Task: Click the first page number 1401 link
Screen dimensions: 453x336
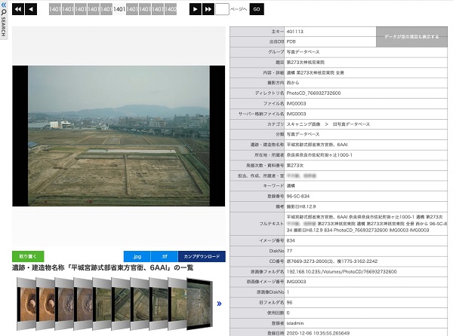Action: (54, 9)
